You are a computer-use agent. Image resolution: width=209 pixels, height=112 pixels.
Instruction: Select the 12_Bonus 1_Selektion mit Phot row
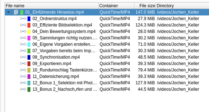(x=107, y=83)
